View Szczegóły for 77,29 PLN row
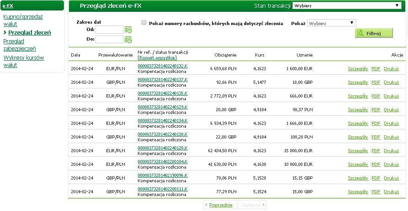The width and height of the screenshot is (408, 211). click(358, 192)
